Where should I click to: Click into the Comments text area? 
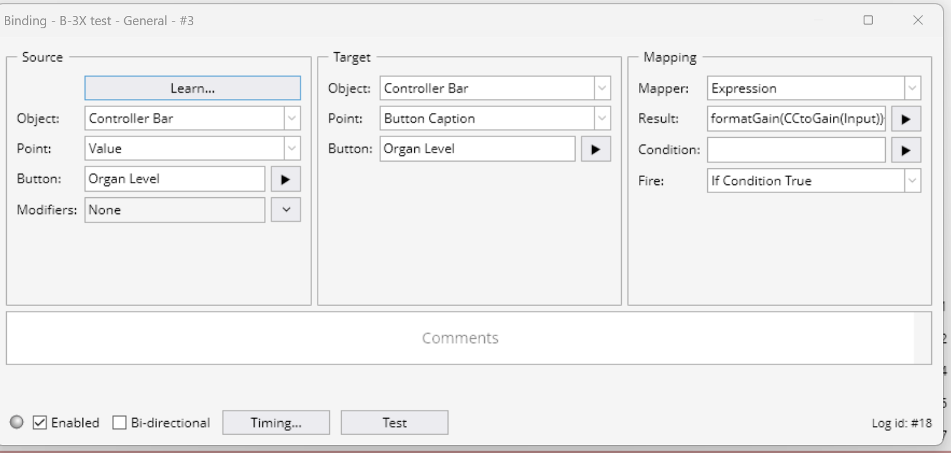[460, 338]
